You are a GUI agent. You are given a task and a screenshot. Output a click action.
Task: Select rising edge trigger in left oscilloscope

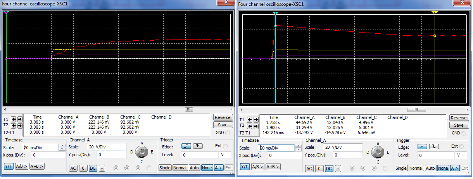click(x=185, y=146)
